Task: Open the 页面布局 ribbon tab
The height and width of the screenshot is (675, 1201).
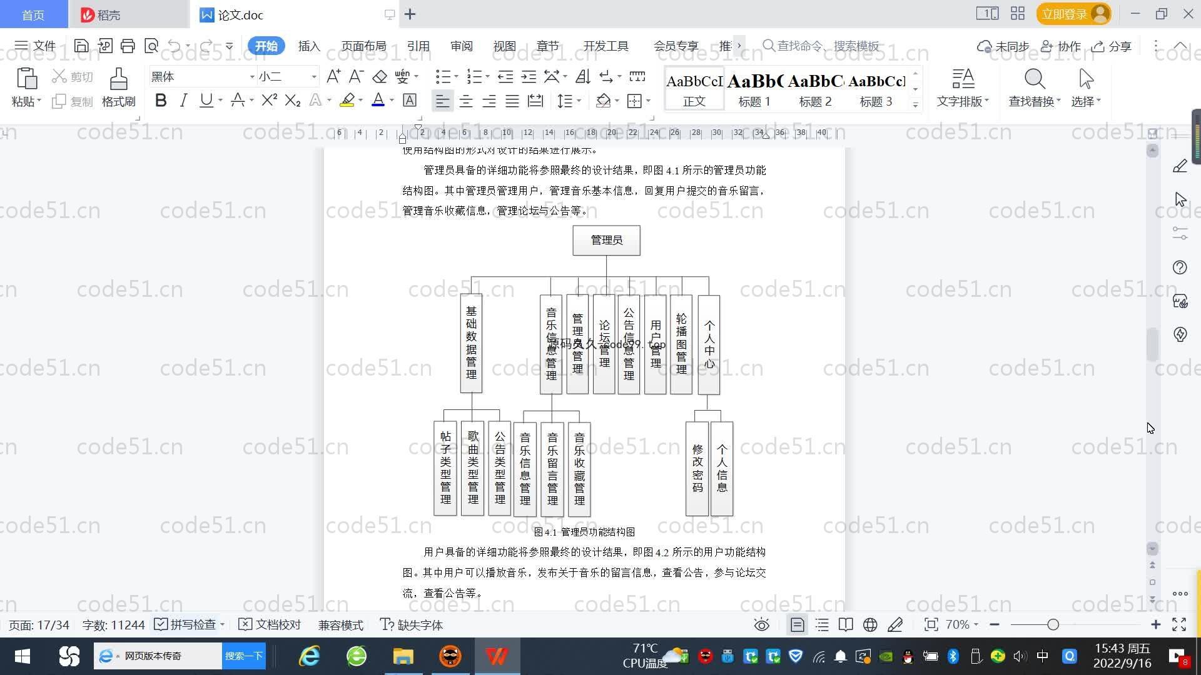Action: (x=363, y=46)
